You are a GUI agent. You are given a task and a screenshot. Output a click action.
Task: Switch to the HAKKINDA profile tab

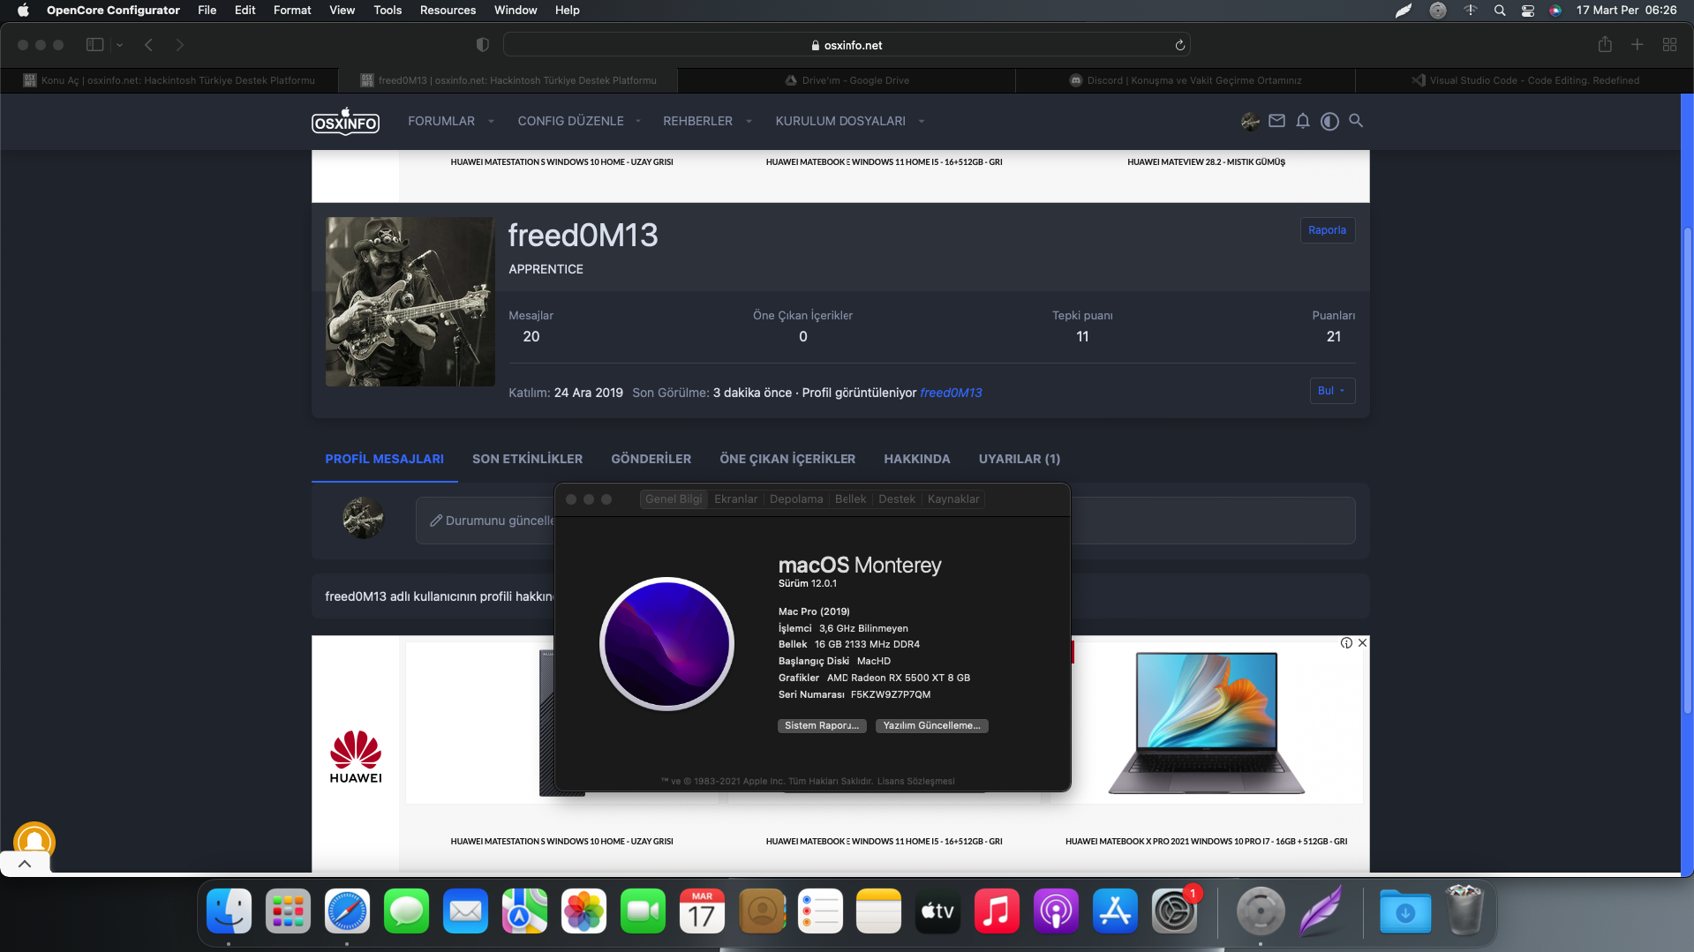pyautogui.click(x=916, y=459)
